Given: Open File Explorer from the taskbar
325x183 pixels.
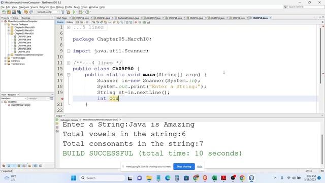Looking at the screenshot, I should (x=149, y=178).
